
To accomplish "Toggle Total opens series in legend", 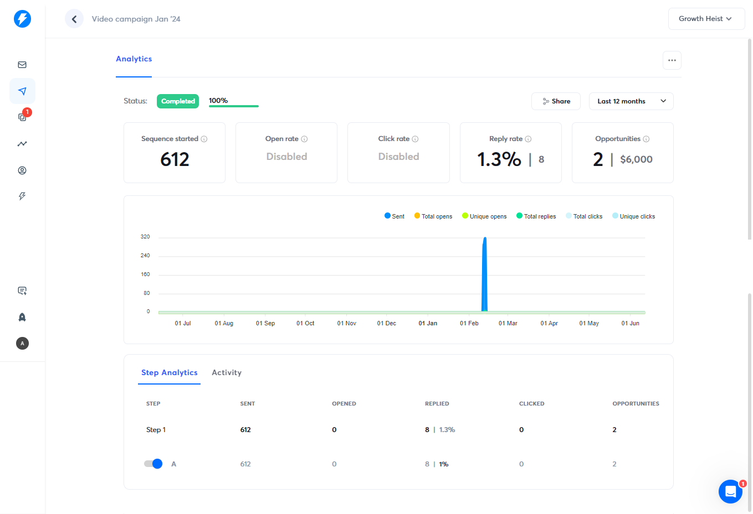I will pos(433,216).
